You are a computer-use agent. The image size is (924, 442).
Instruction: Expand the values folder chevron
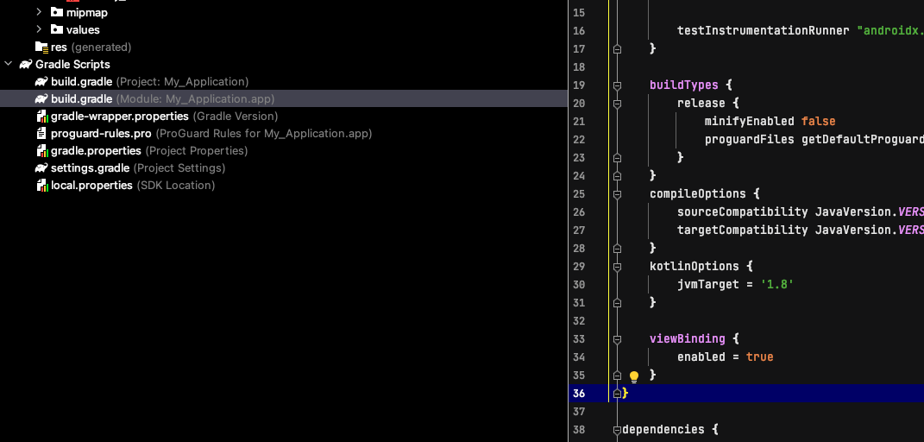tap(39, 29)
